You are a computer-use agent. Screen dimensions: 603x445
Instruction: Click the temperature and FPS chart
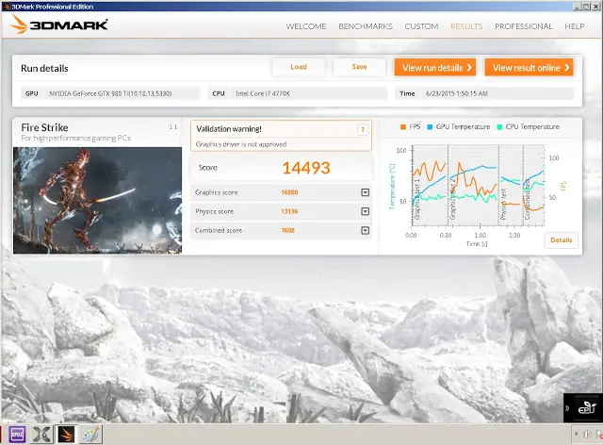pyautogui.click(x=477, y=186)
